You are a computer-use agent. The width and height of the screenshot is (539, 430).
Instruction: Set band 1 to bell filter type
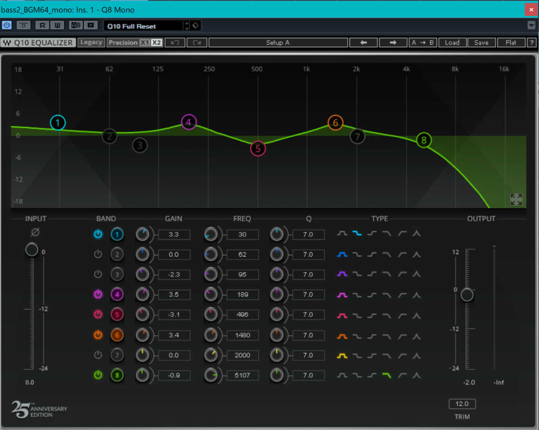[343, 234]
